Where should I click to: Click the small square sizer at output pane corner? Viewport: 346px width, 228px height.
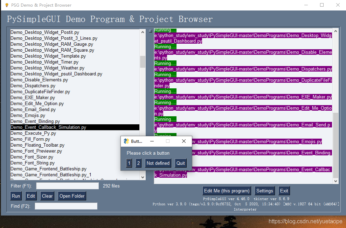[151, 31]
